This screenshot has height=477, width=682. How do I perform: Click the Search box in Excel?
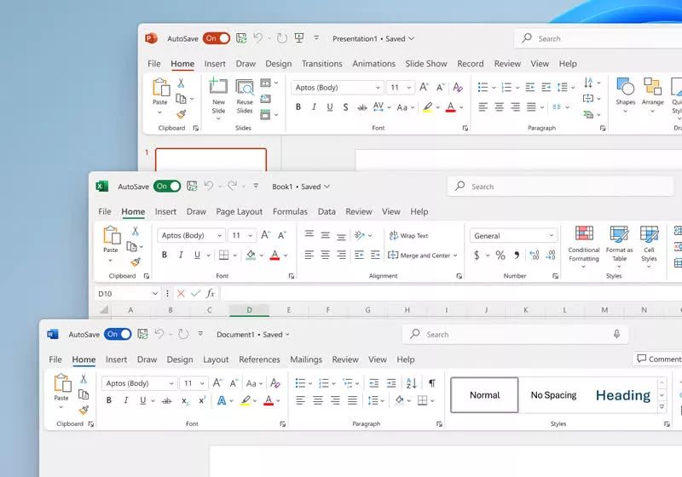[x=560, y=187]
